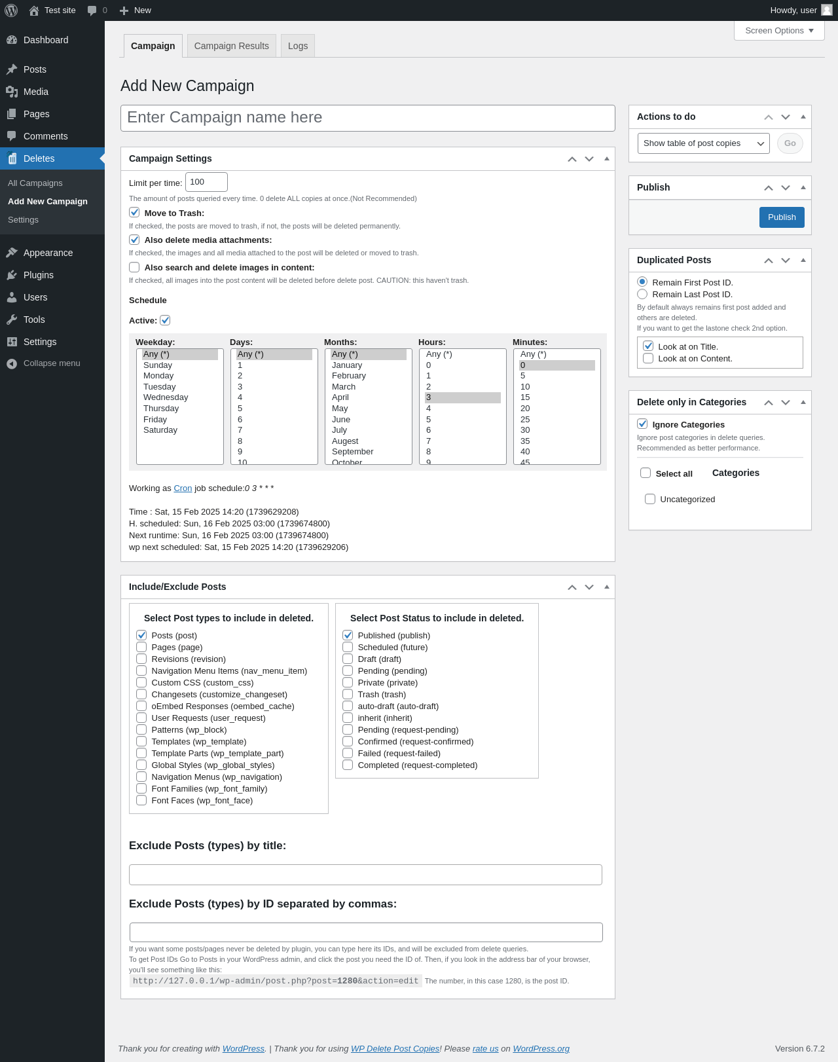Move Campaign Settings box up

[x=572, y=159]
